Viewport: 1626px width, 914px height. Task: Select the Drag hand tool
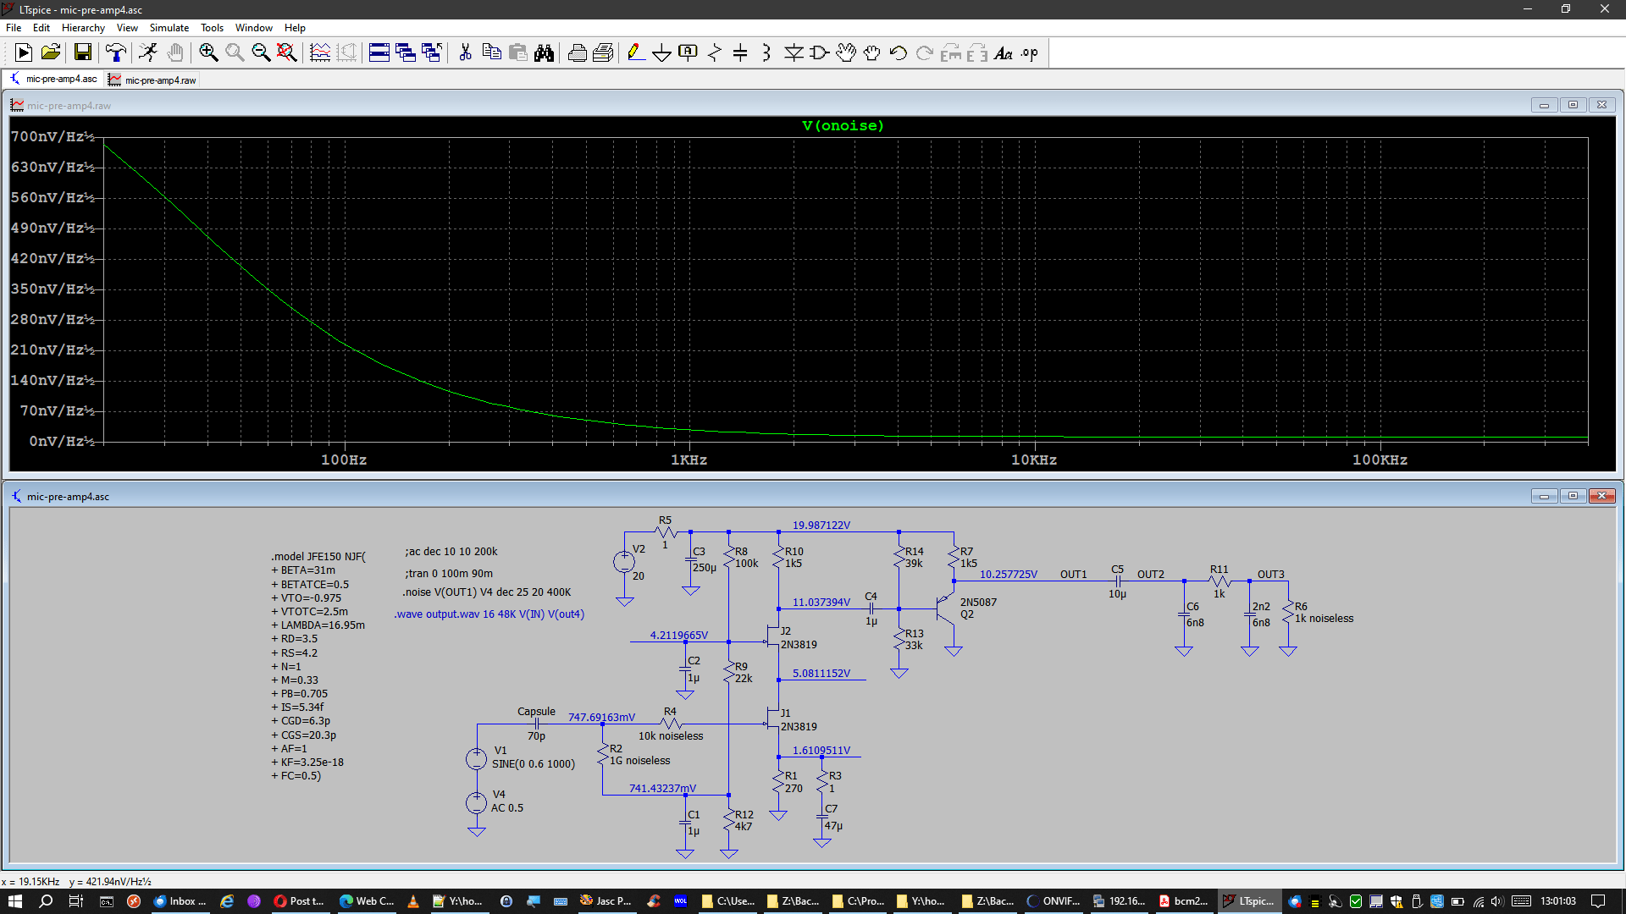pos(872,52)
